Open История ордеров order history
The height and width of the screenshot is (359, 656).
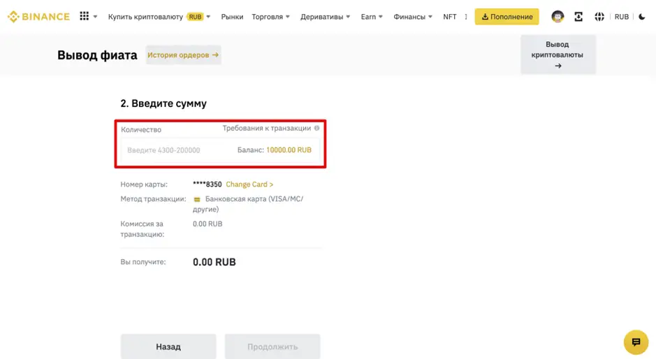pyautogui.click(x=183, y=55)
